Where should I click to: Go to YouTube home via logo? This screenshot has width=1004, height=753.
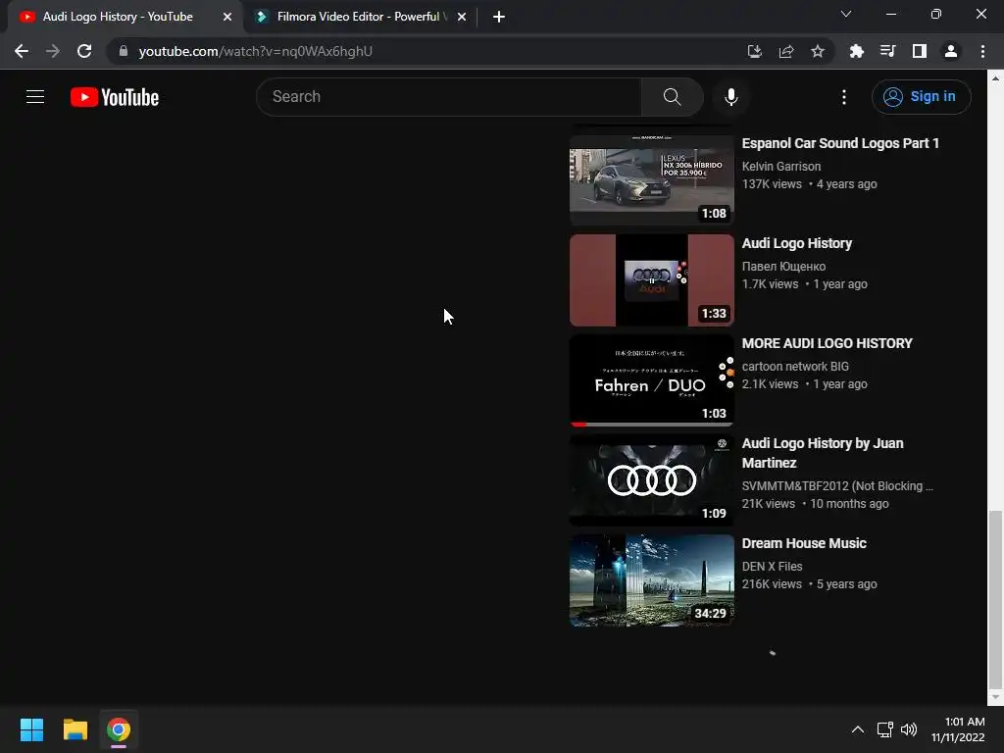point(115,97)
